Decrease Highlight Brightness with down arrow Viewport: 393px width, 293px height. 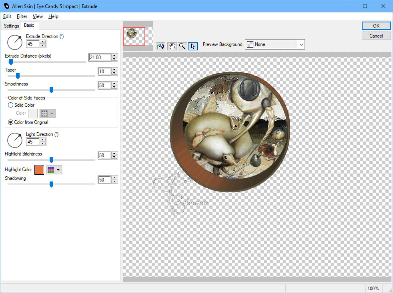coord(114,157)
